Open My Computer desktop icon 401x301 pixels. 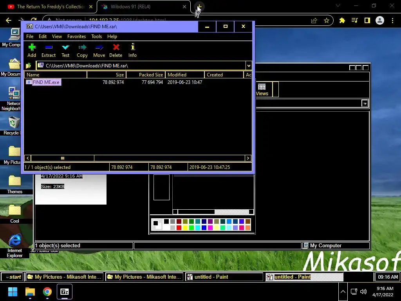[14, 34]
